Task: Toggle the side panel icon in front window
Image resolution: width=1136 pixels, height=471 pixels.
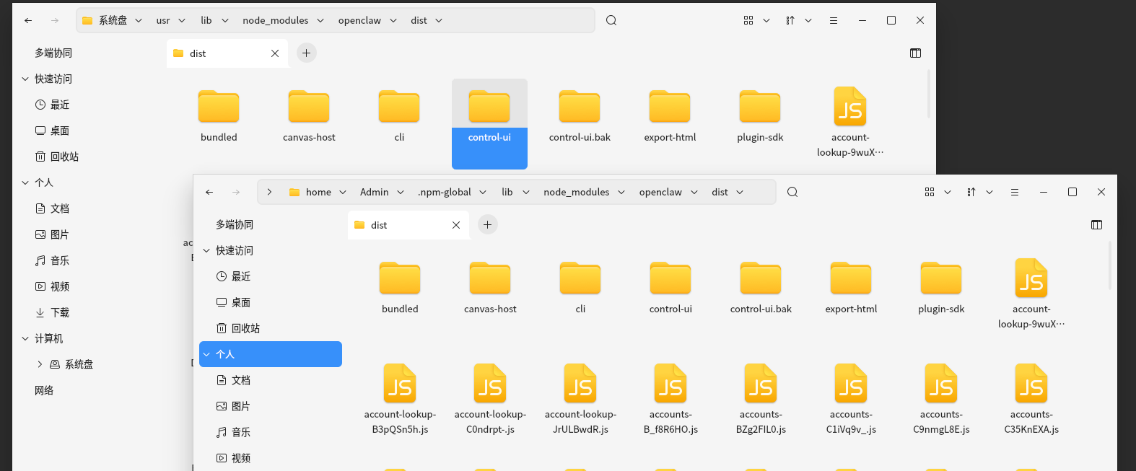Action: pyautogui.click(x=1096, y=225)
